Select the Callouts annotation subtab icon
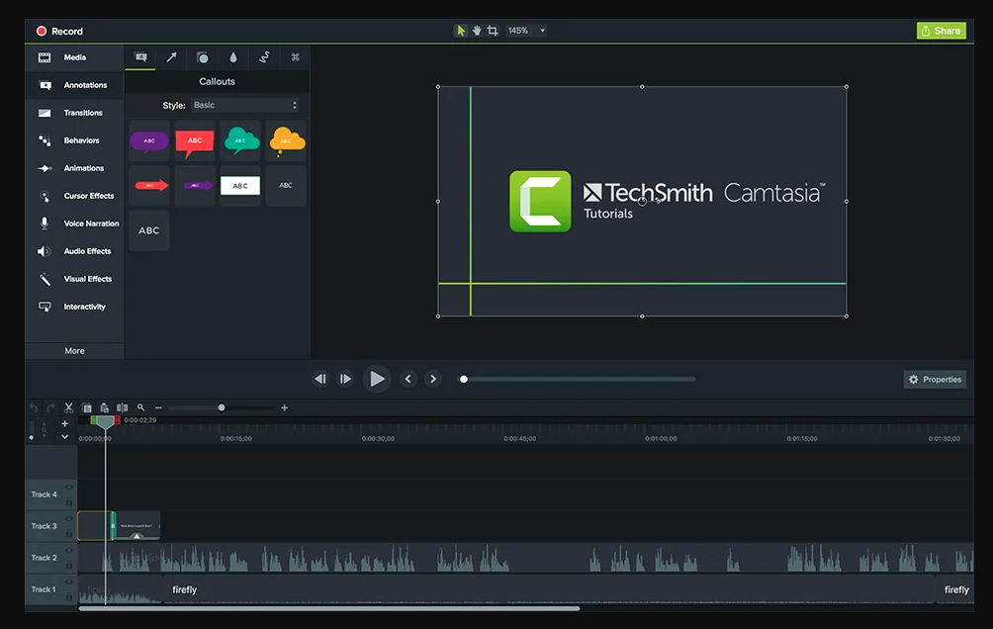 (140, 57)
